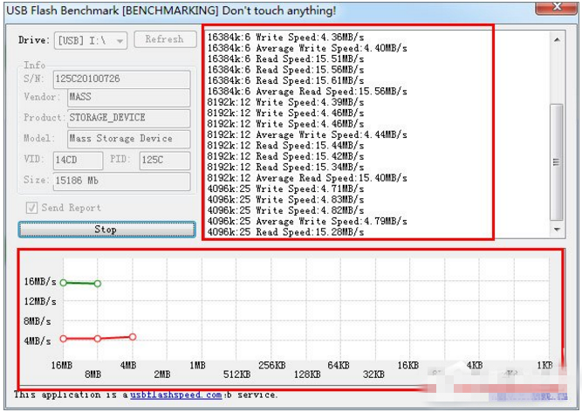
Task: Click the VID field showing 14CD
Action: point(78,160)
